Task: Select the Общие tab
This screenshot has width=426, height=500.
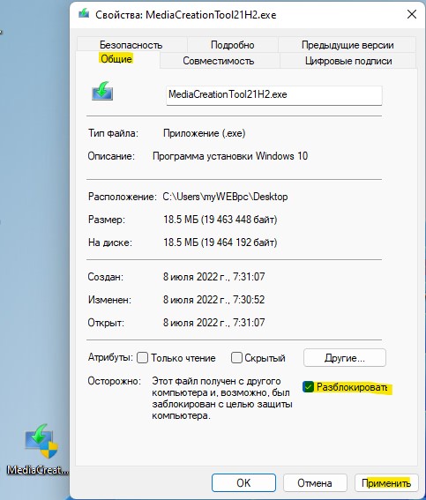Action: tap(116, 59)
